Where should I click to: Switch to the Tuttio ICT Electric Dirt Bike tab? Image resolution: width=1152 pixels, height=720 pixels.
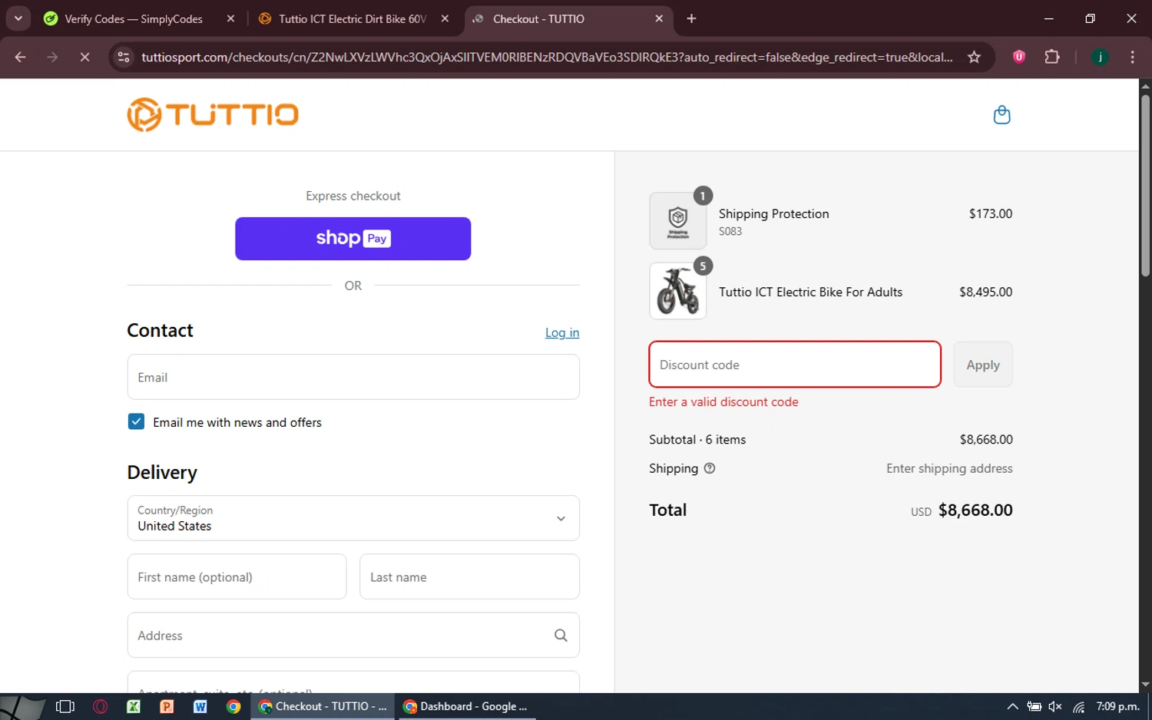pyautogui.click(x=353, y=18)
